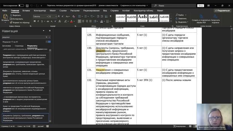The image size is (233, 131).
Task: Center the paragraph text
Action: pyautogui.click(x=83, y=21)
